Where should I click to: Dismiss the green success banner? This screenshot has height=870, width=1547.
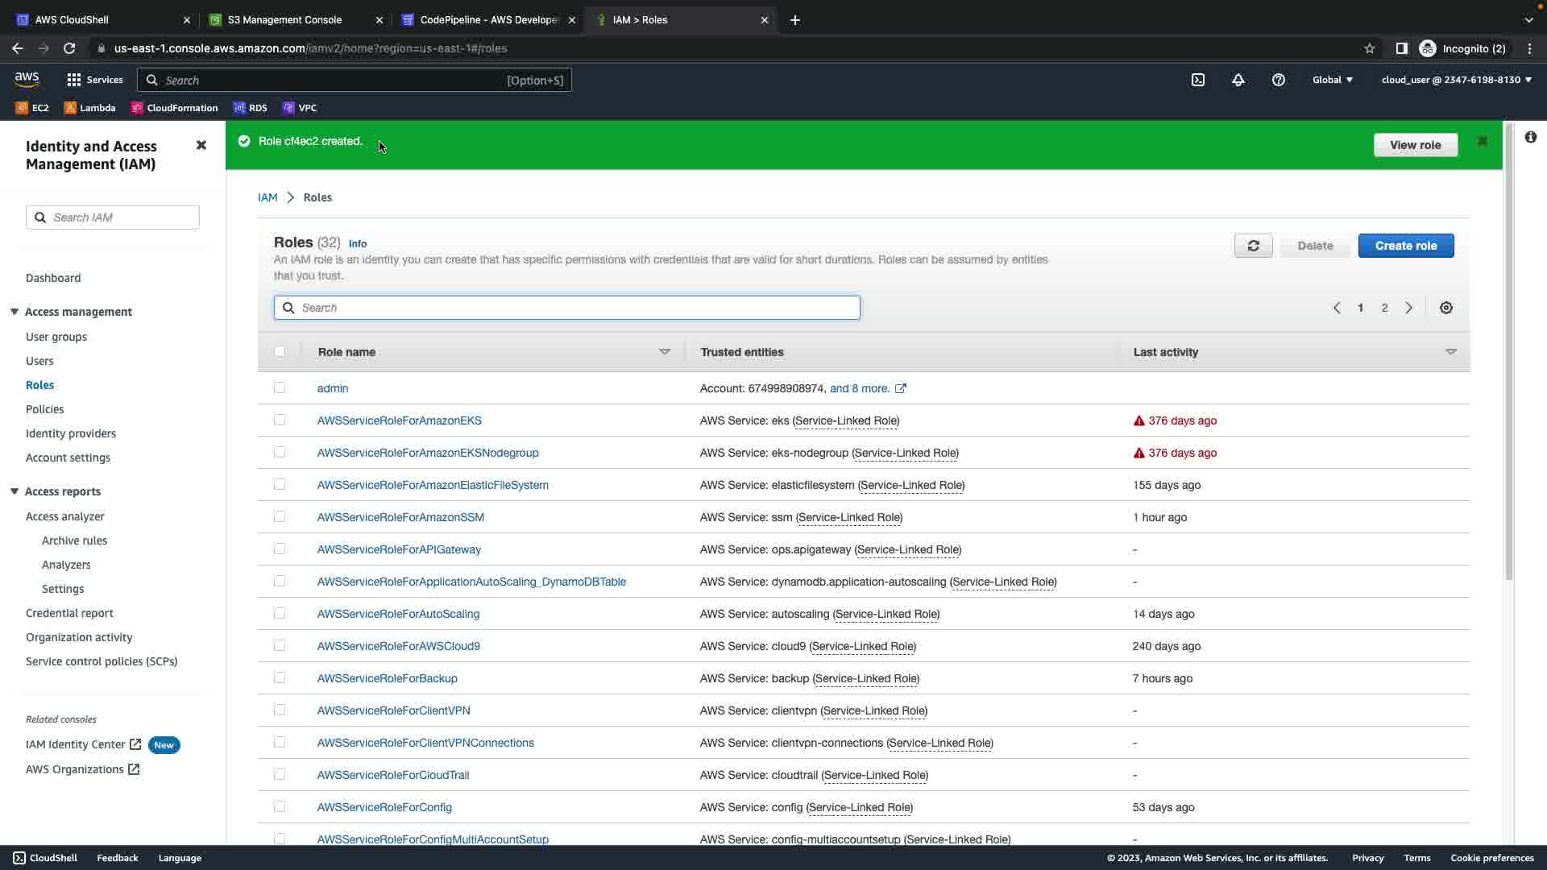1483,142
